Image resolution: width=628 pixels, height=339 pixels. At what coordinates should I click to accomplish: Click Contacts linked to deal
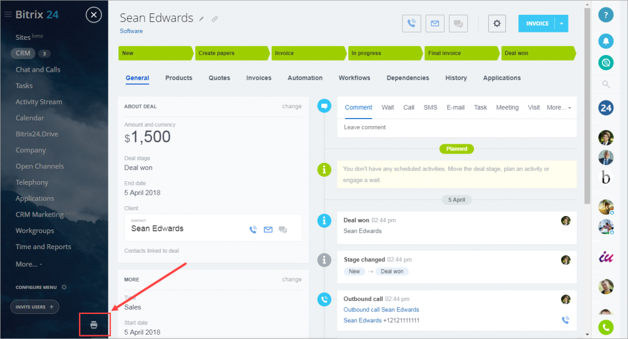coord(151,251)
